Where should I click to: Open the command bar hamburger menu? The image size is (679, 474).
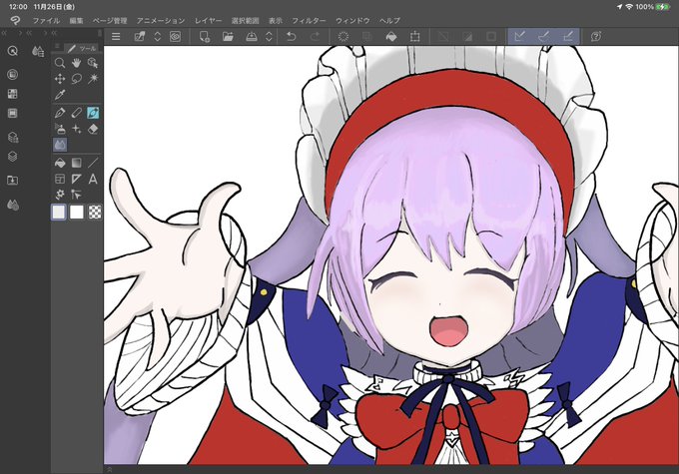click(116, 36)
